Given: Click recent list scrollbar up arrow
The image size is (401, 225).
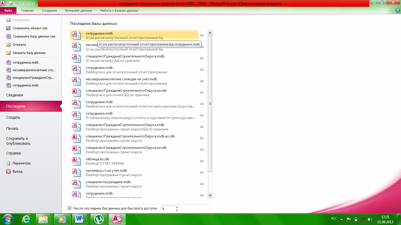Looking at the screenshot, I should pyautogui.click(x=210, y=33).
